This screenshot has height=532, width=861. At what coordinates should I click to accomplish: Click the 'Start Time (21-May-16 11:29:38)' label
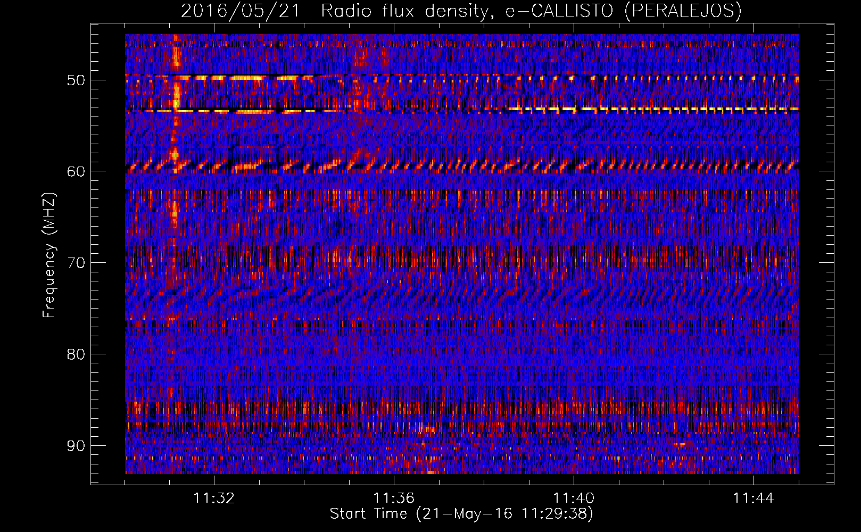pos(461,514)
